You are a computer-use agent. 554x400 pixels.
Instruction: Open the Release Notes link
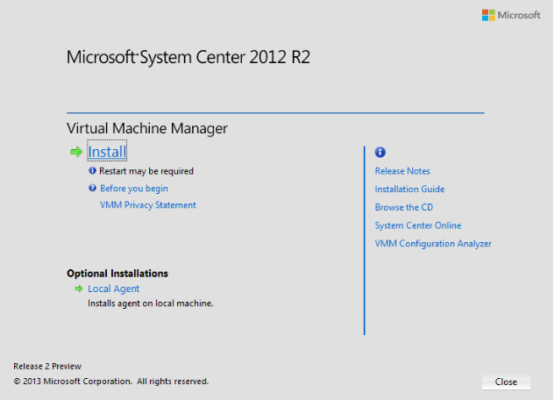point(402,171)
